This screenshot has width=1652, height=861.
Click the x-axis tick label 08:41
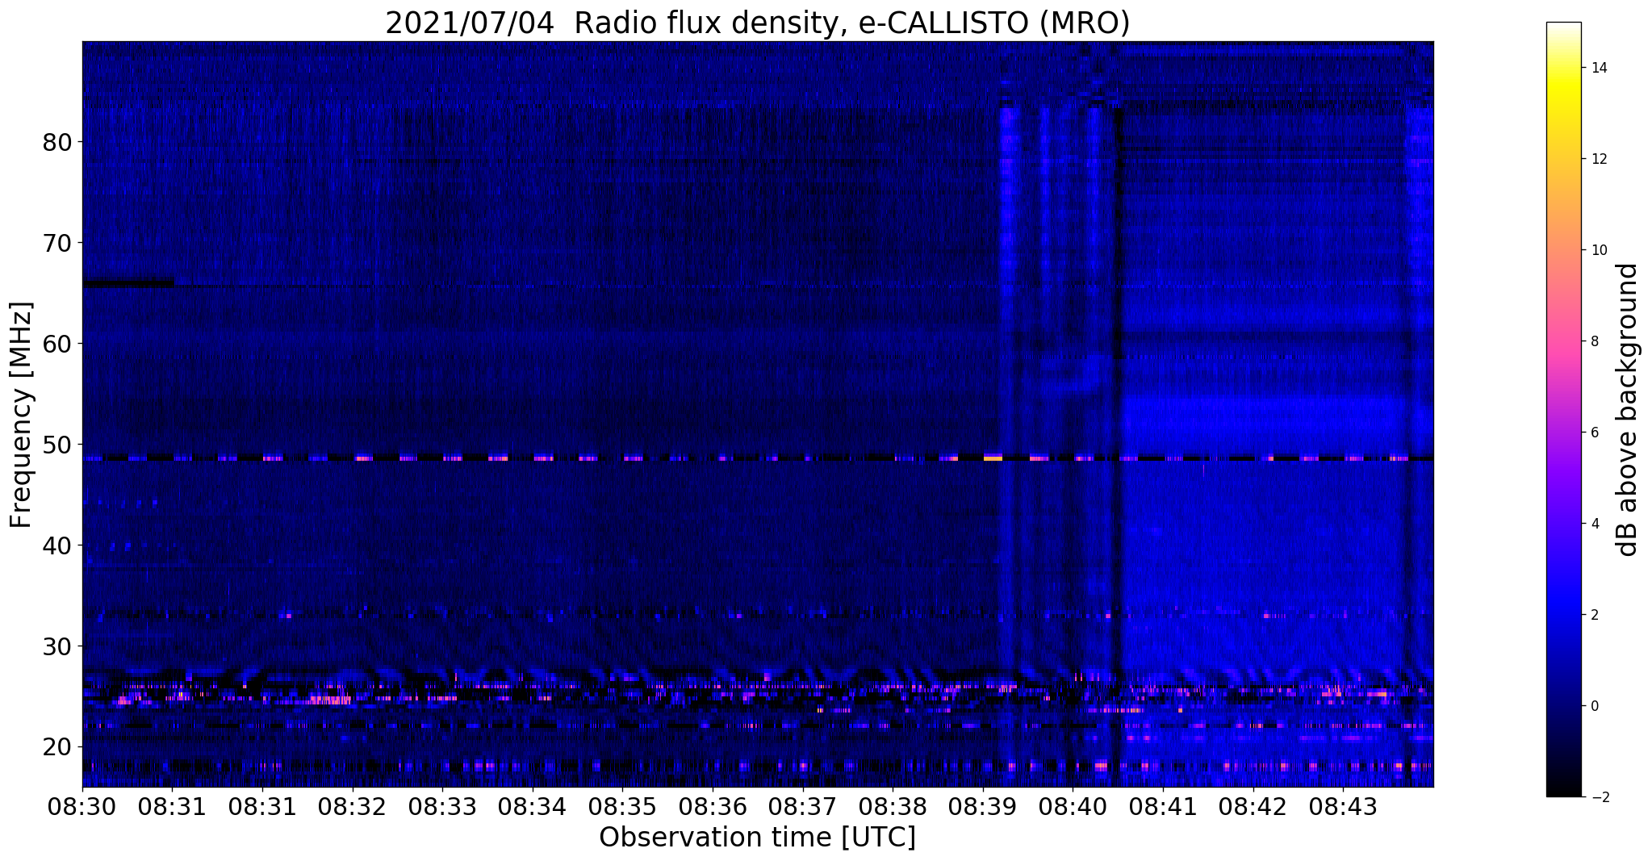1163,807
